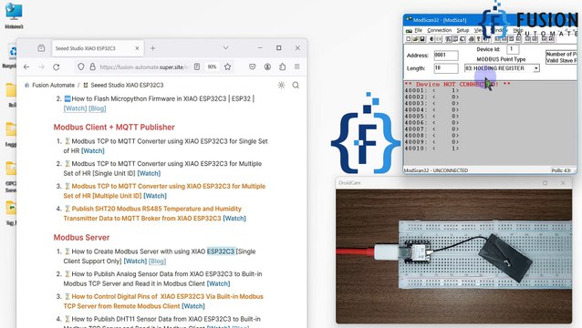The width and height of the screenshot is (582, 328).
Task: Click Open file icon in ModScan32 toolbar
Action: click(415, 39)
